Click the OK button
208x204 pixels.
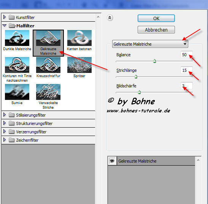point(156,18)
